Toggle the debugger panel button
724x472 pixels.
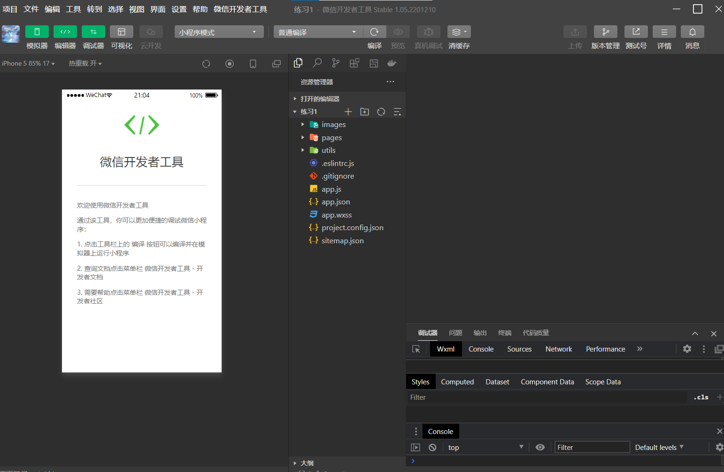pos(93,31)
